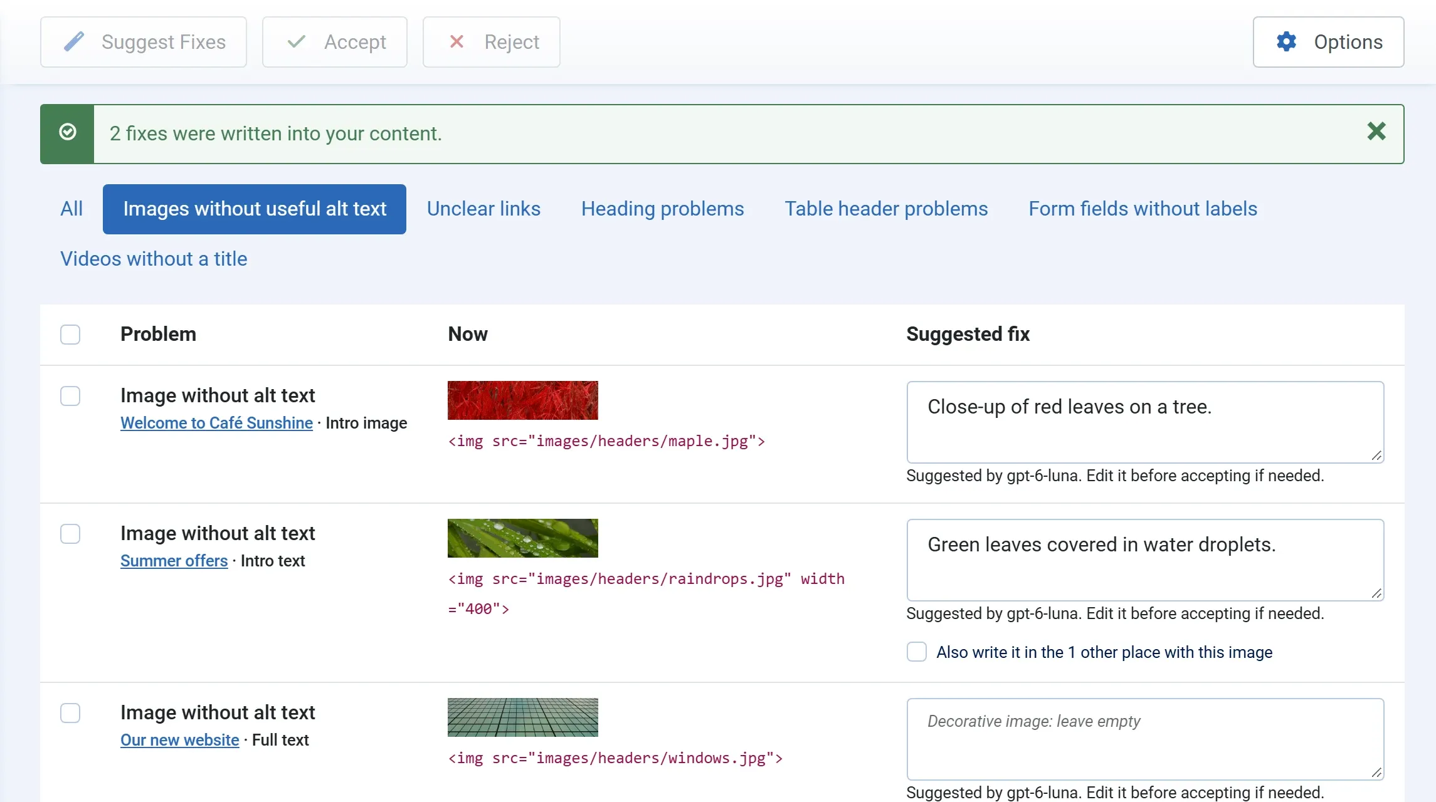The width and height of the screenshot is (1436, 802).
Task: Edit the red leaves suggested fix textarea
Action: click(1145, 422)
